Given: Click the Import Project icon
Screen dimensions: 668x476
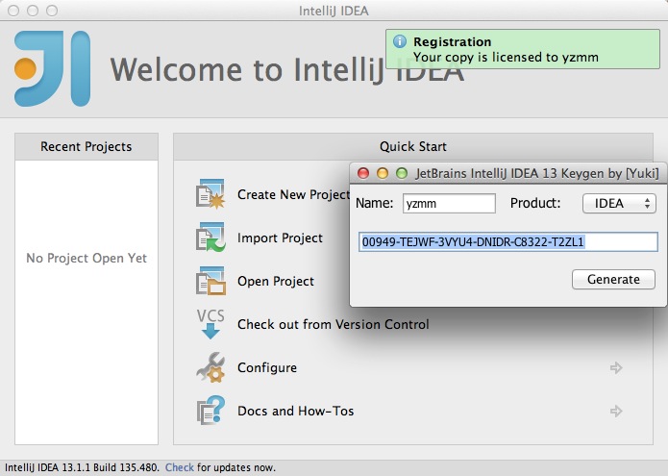Looking at the screenshot, I should click(210, 237).
